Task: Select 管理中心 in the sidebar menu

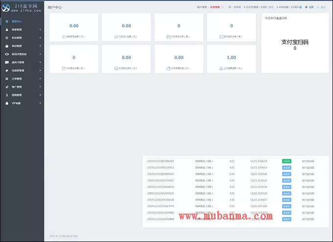Action: [17, 22]
